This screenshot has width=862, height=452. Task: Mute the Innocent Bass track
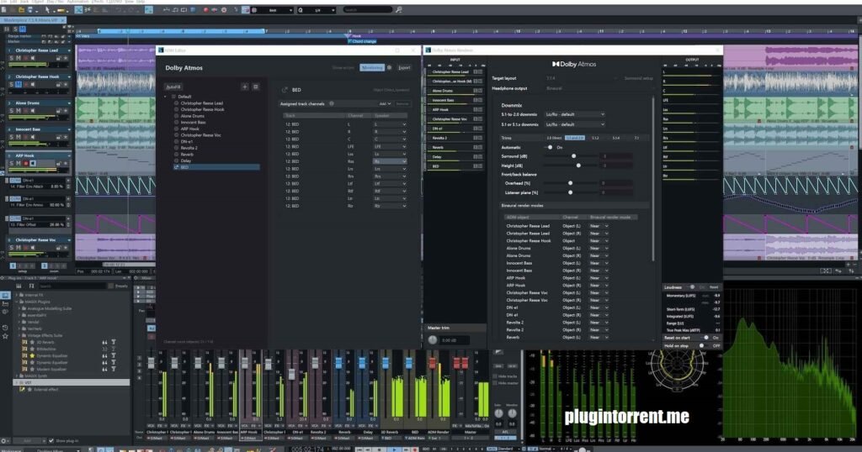(19, 137)
